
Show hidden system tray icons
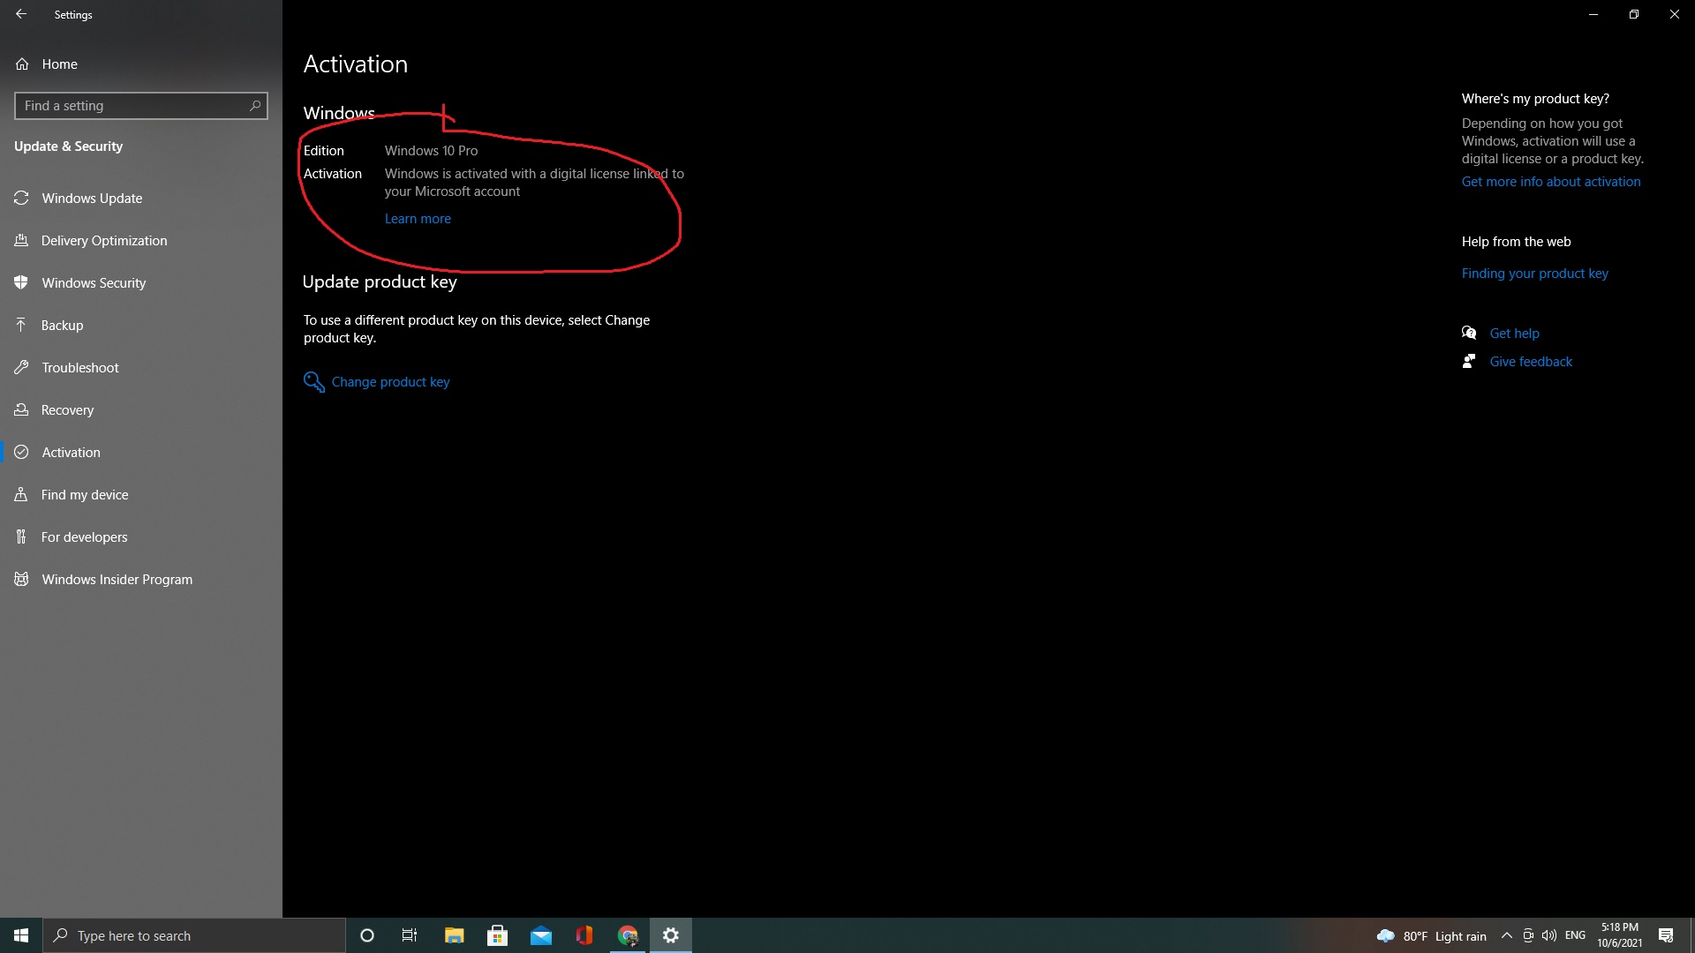tap(1506, 935)
